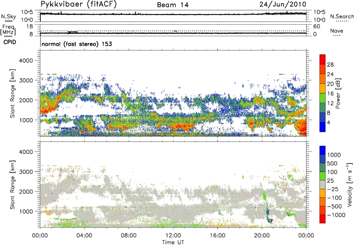Click the 'CPID' label
354x245 pixels.
point(10,42)
